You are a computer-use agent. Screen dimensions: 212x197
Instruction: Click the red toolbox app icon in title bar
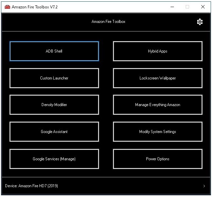(x=7, y=7)
